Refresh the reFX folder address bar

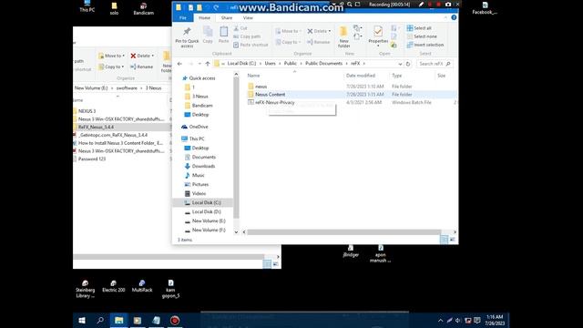(408, 64)
